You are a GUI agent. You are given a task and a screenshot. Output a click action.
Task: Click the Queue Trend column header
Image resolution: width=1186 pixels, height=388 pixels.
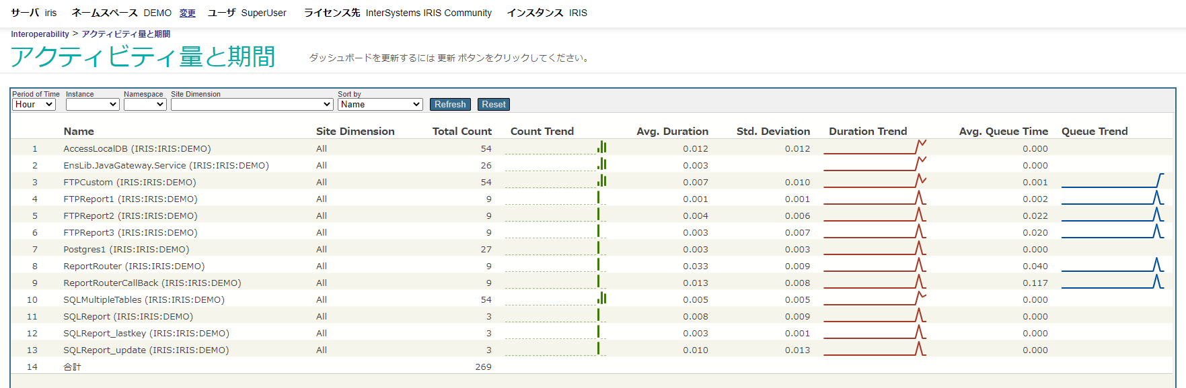point(1095,132)
